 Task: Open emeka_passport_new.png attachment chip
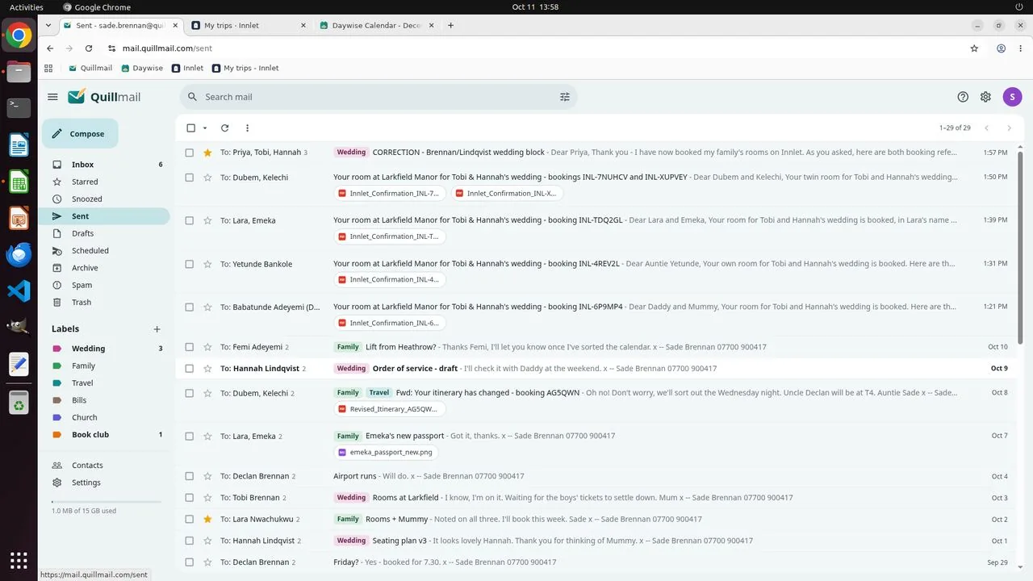(x=387, y=452)
